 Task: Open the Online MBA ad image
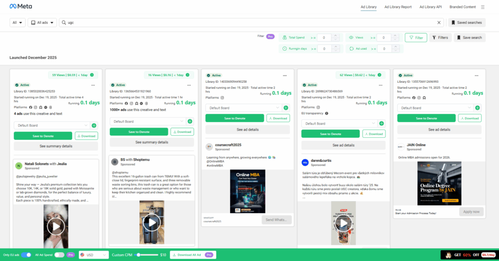point(248,191)
